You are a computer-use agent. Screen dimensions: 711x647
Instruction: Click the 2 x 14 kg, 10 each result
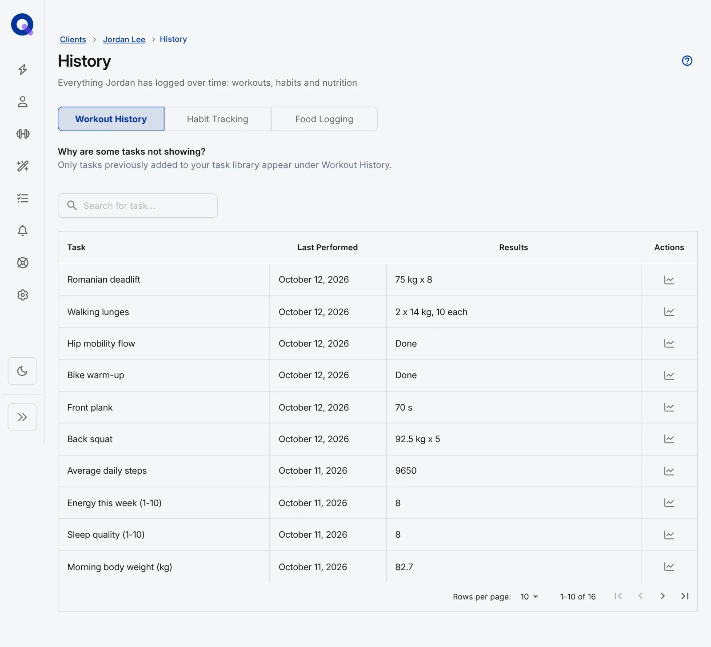click(431, 312)
